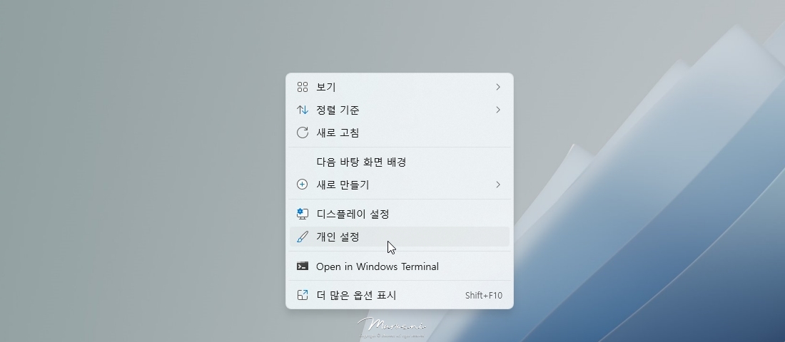Open 개인 설정

pos(400,237)
